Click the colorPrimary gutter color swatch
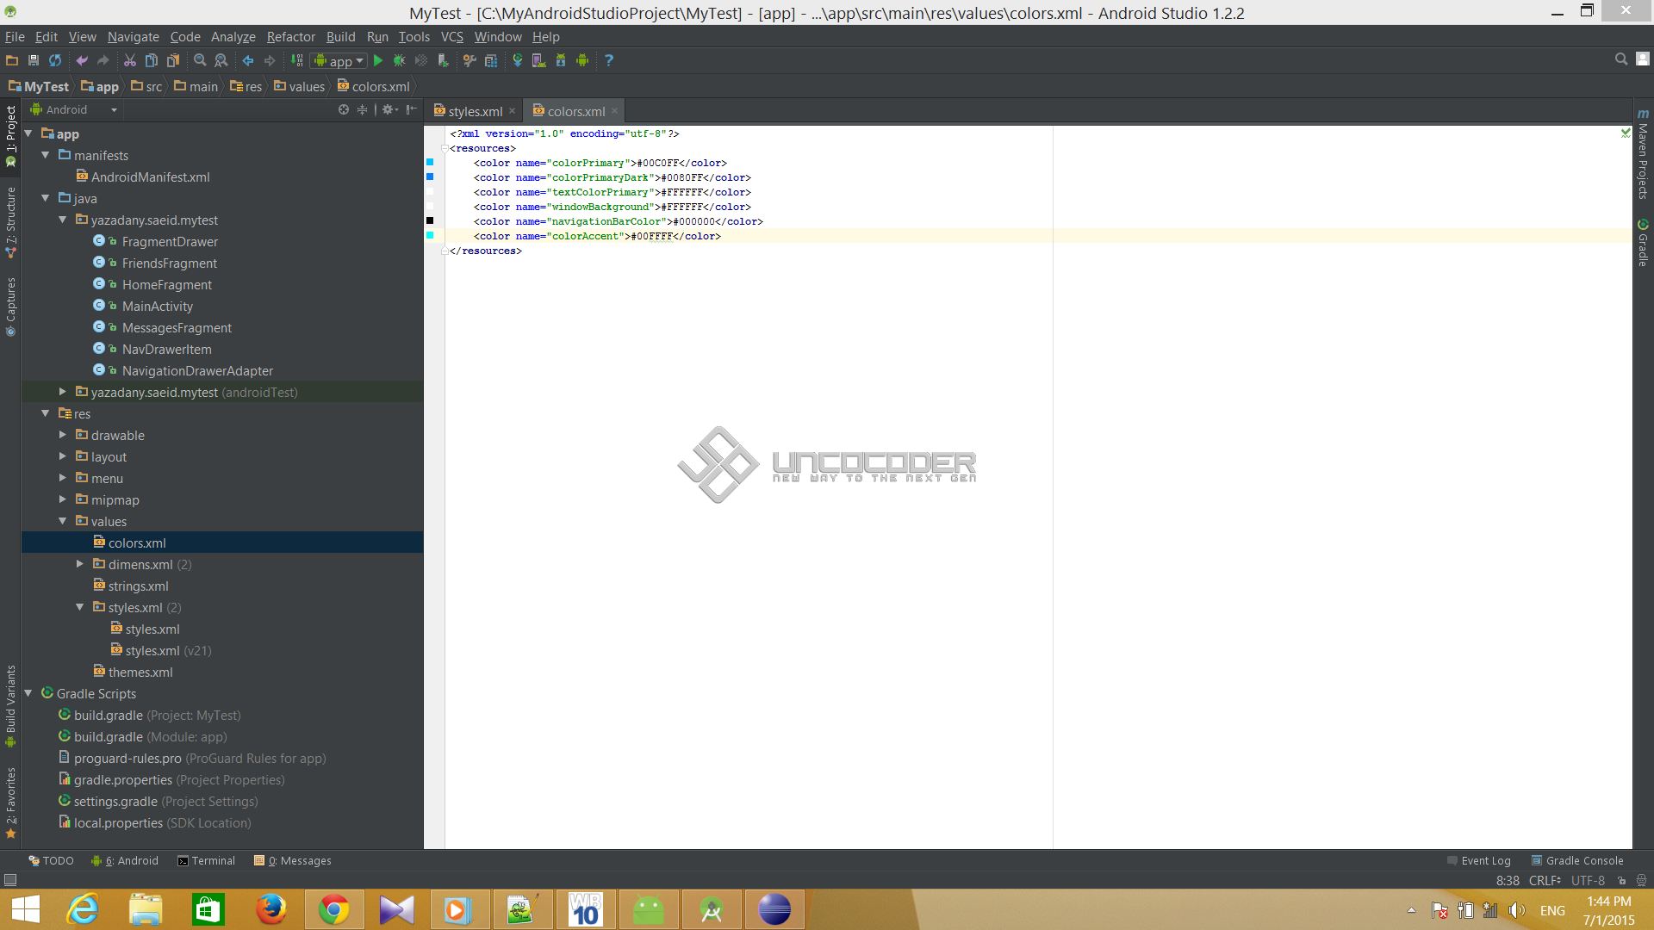 click(430, 162)
